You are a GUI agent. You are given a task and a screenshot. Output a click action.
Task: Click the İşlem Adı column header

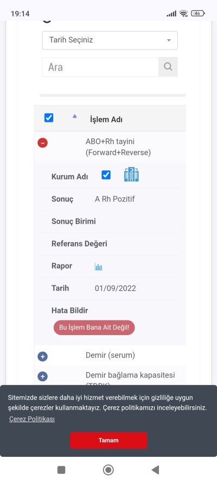(106, 120)
